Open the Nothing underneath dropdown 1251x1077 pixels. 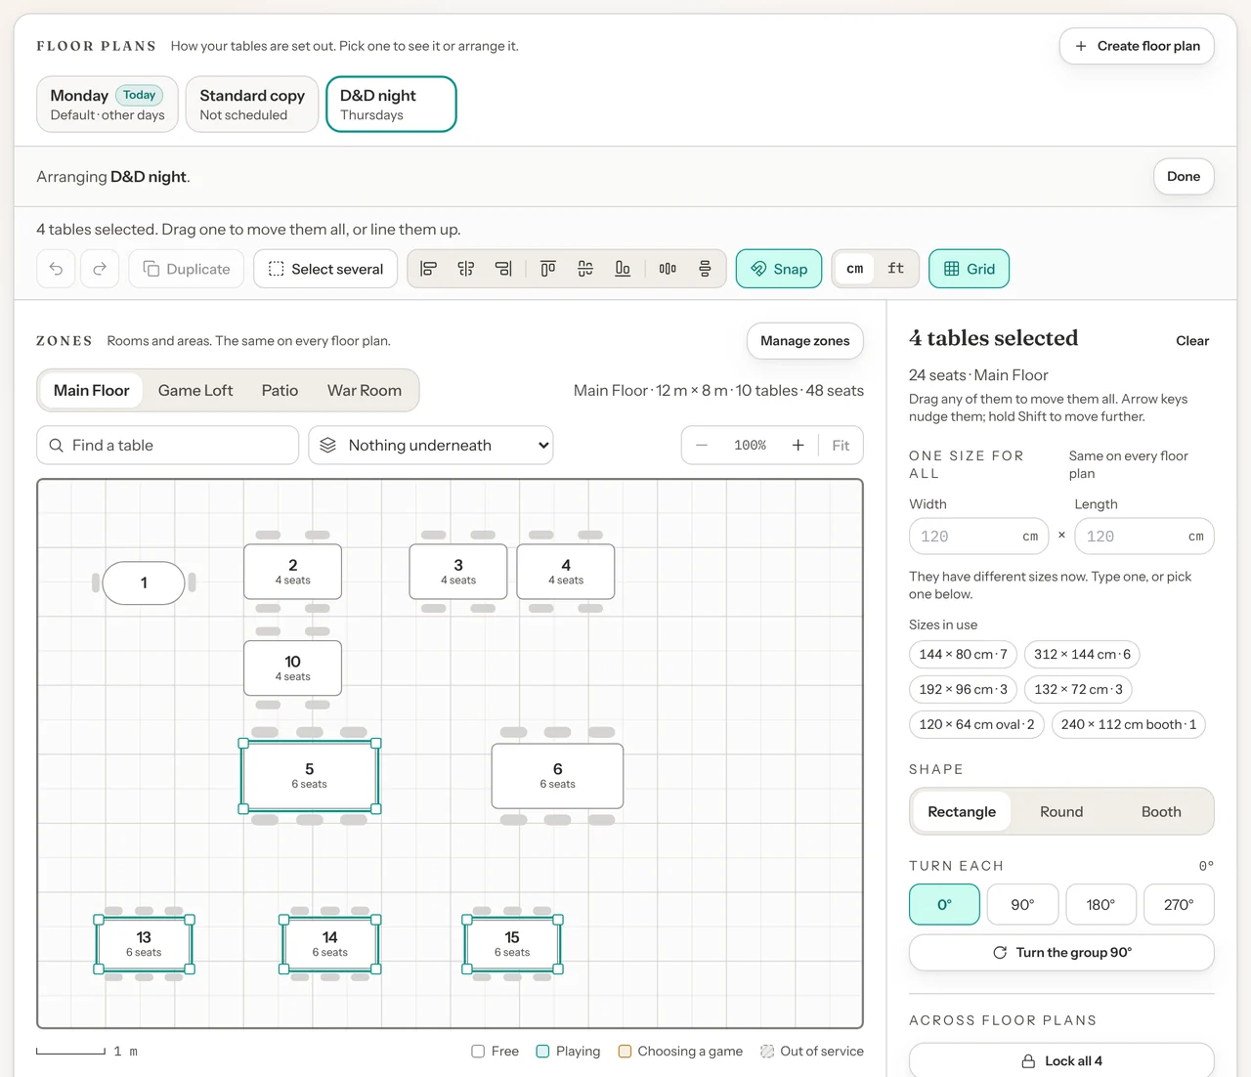[x=431, y=446]
